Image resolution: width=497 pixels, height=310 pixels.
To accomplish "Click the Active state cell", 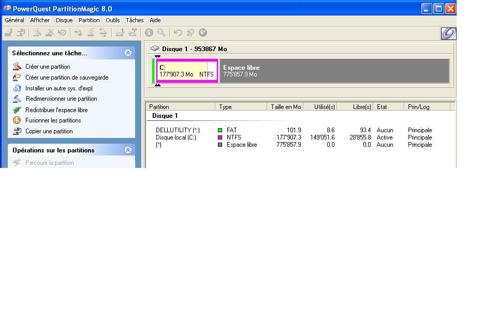I will click(385, 137).
